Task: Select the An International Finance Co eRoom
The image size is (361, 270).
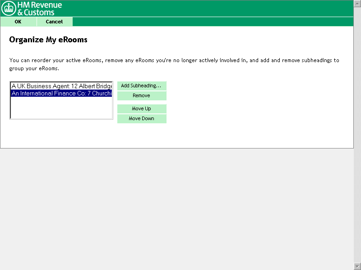Action: tap(61, 94)
